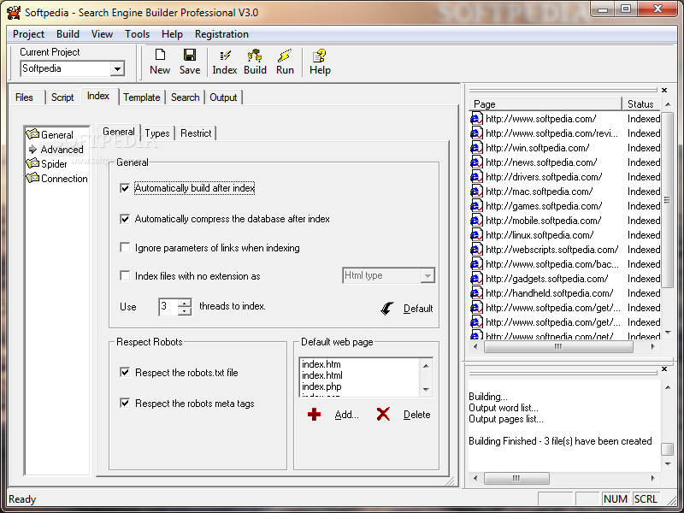Click the Default arrow icon
Image resolution: width=684 pixels, height=513 pixels.
[387, 308]
